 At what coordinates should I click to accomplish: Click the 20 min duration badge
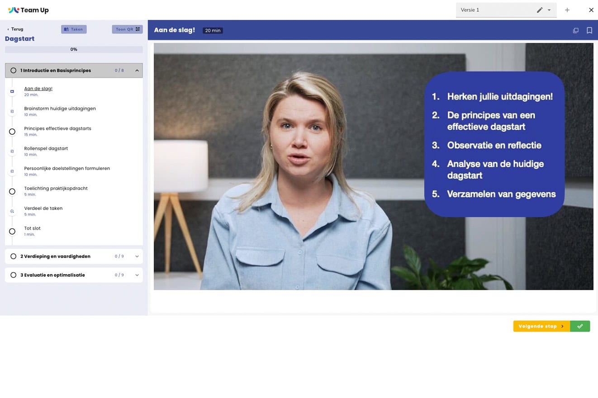pos(213,30)
